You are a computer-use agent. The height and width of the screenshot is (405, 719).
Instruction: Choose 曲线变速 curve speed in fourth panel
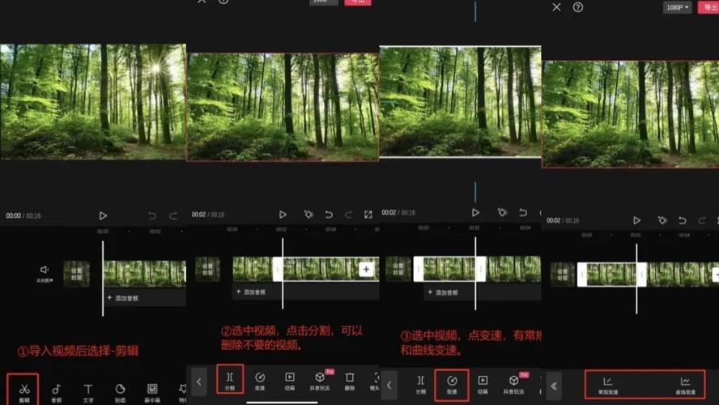[685, 386]
